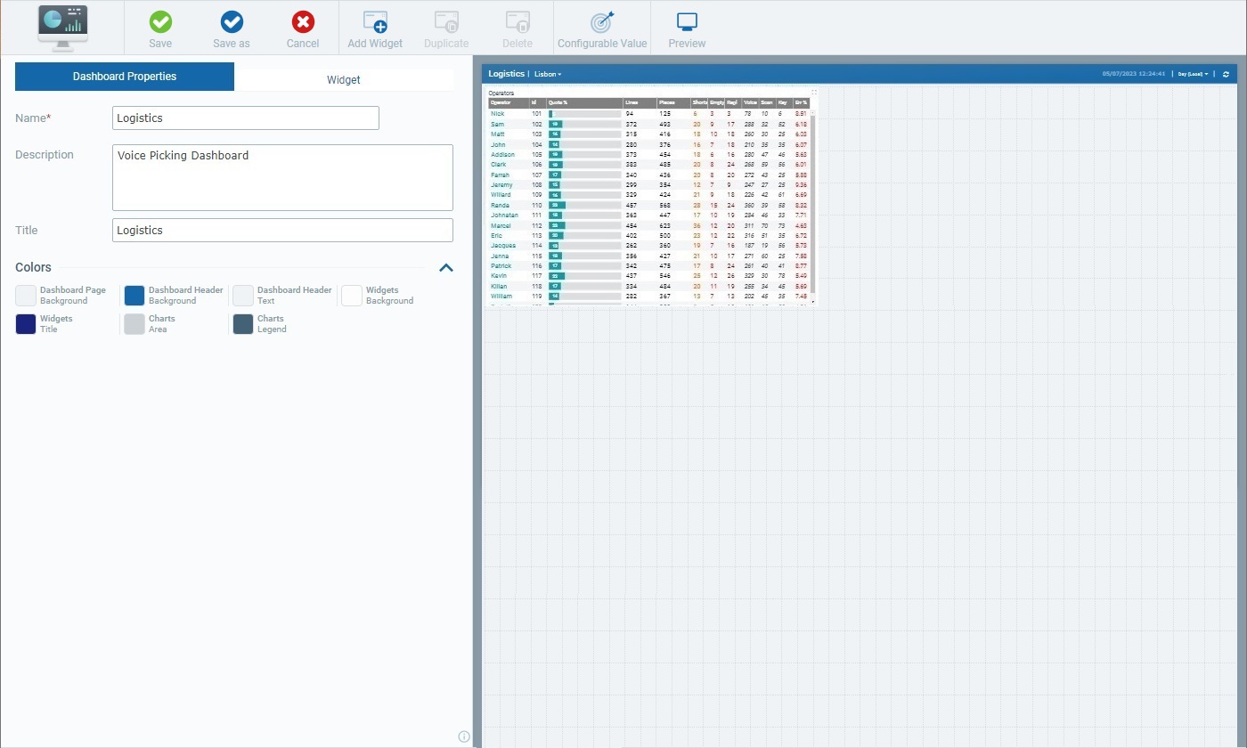Collapse the Colors section

[x=446, y=267]
